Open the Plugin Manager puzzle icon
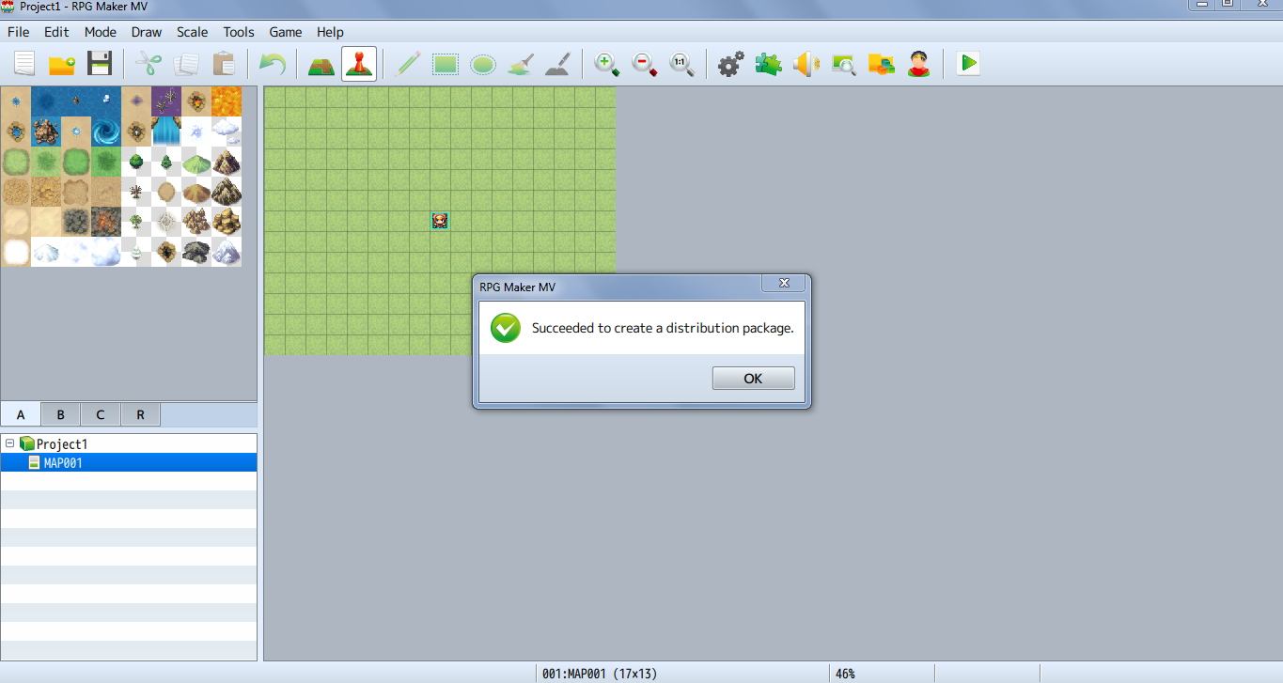Image resolution: width=1283 pixels, height=683 pixels. point(768,64)
